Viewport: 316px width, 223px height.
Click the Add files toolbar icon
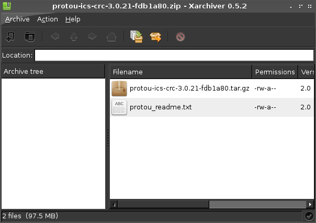[x=137, y=37]
